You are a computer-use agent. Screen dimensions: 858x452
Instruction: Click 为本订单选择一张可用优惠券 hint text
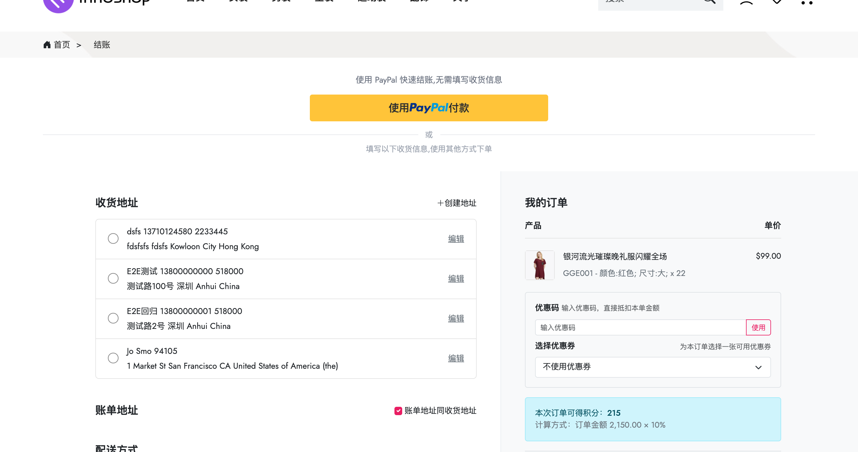click(725, 347)
